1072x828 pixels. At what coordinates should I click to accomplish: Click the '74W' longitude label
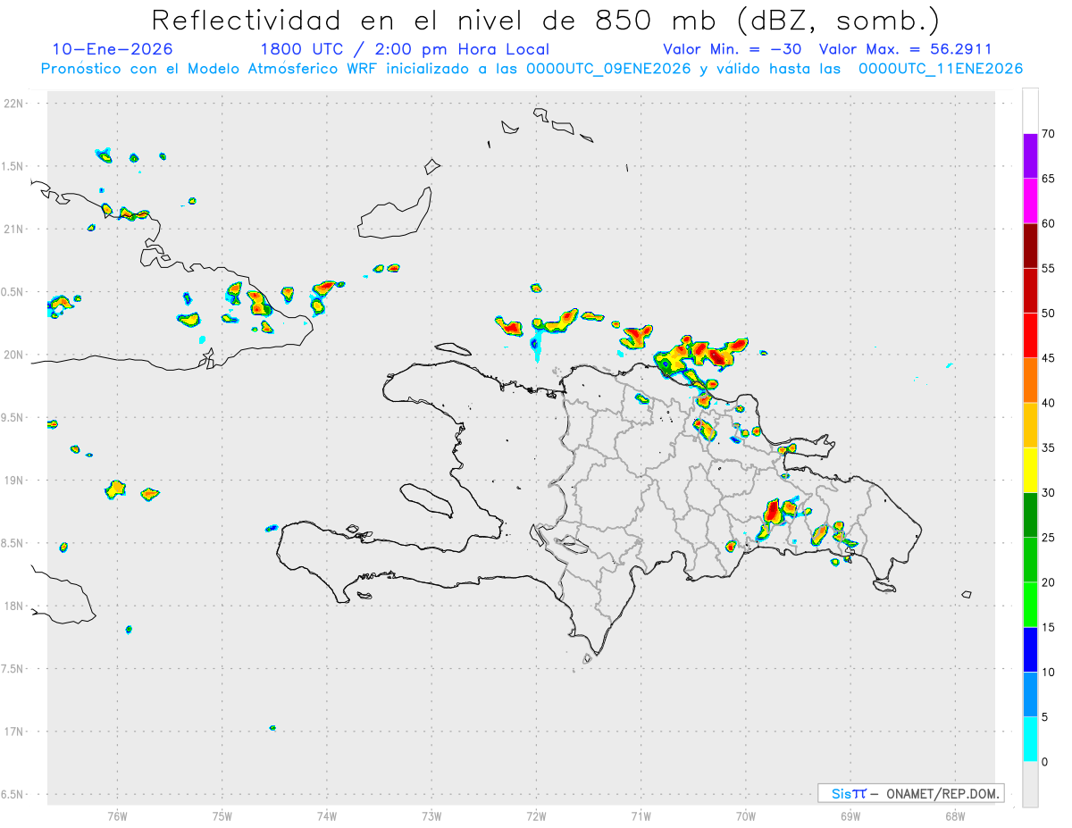(x=326, y=815)
